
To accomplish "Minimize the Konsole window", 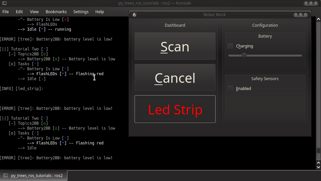I will (x=306, y=3).
